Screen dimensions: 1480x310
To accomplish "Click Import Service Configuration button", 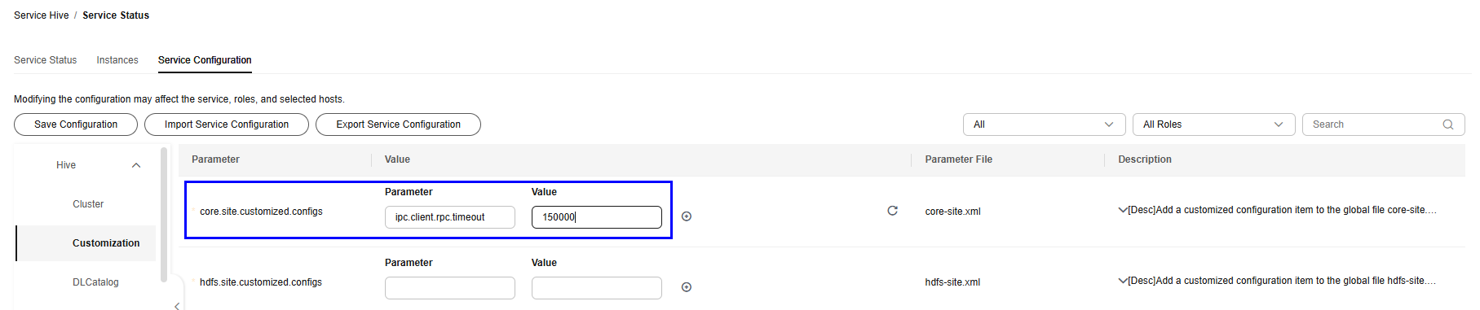I will coord(227,124).
